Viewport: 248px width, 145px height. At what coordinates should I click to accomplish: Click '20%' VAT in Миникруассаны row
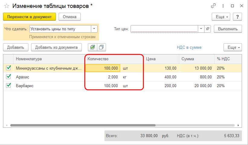tap(228, 68)
